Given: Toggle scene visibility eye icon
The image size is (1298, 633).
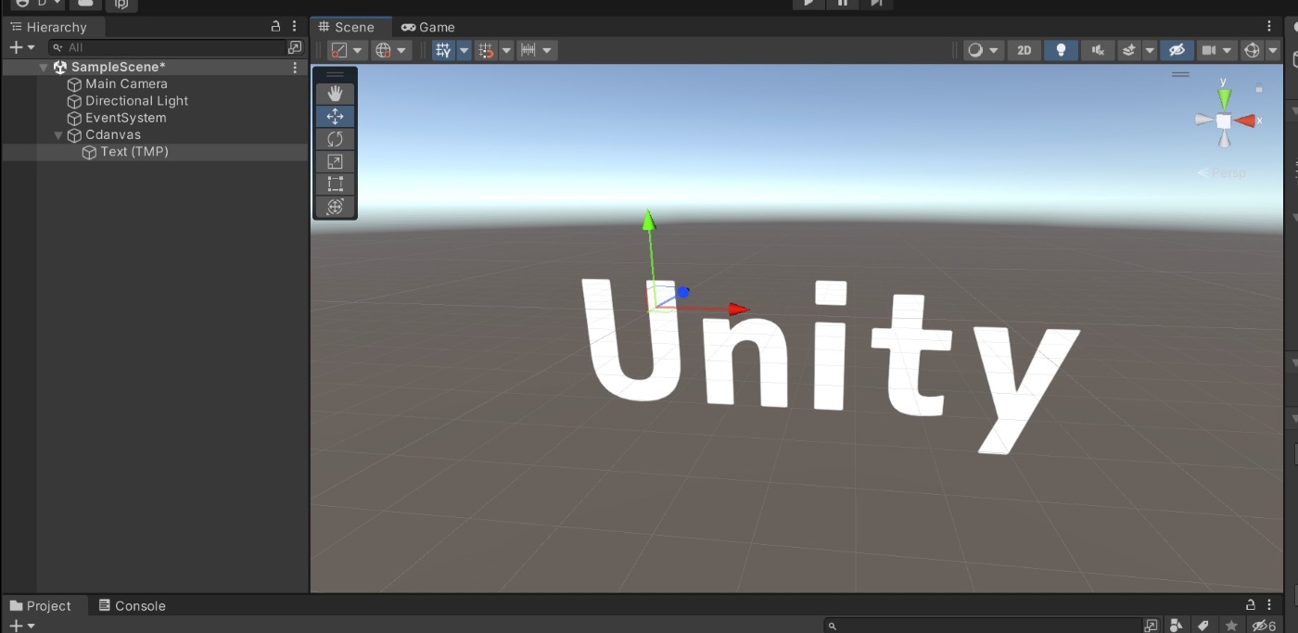Looking at the screenshot, I should pyautogui.click(x=1177, y=50).
